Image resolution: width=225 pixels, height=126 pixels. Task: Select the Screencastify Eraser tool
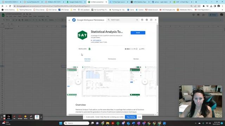pyautogui.click(x=31, y=117)
